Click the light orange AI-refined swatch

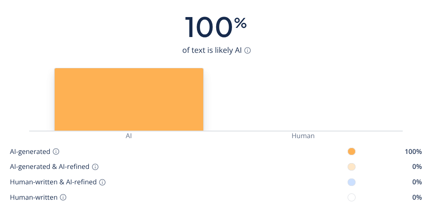351,167
